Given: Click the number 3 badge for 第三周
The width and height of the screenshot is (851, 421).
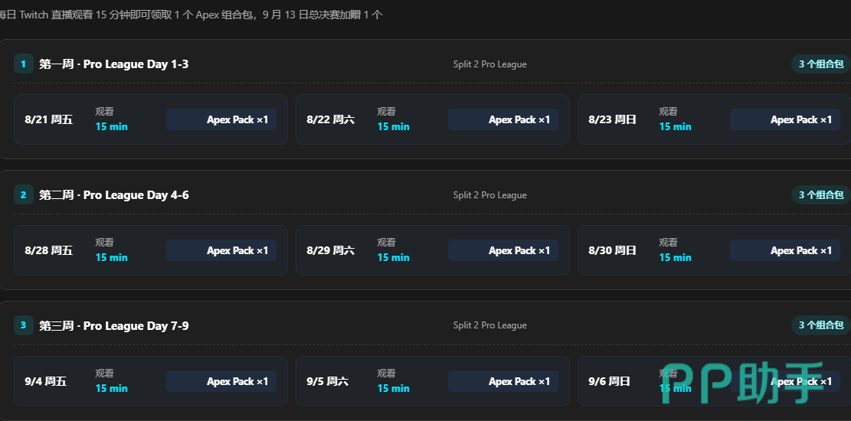Looking at the screenshot, I should pyautogui.click(x=23, y=325).
